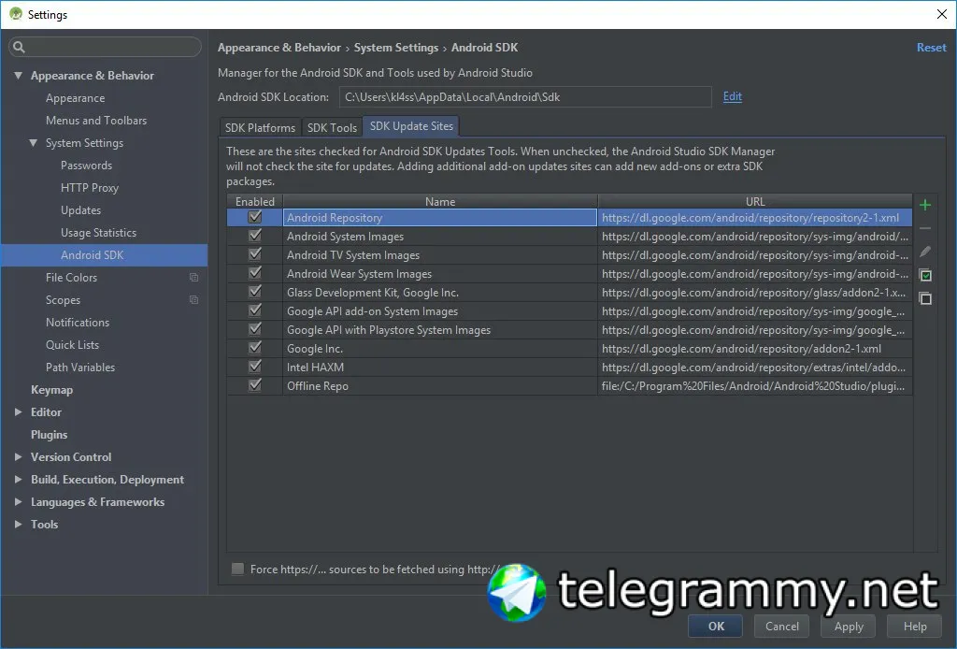
Task: Click System Settings in breadcrumb
Action: click(396, 48)
